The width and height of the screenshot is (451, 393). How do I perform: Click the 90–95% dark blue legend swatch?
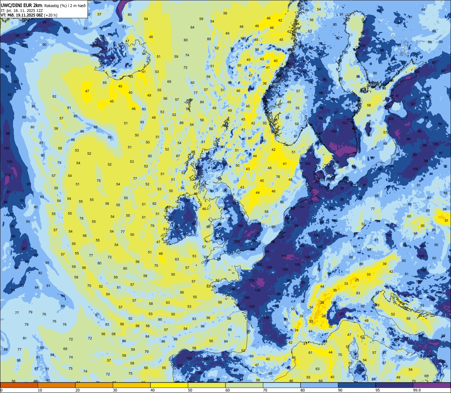(x=357, y=385)
